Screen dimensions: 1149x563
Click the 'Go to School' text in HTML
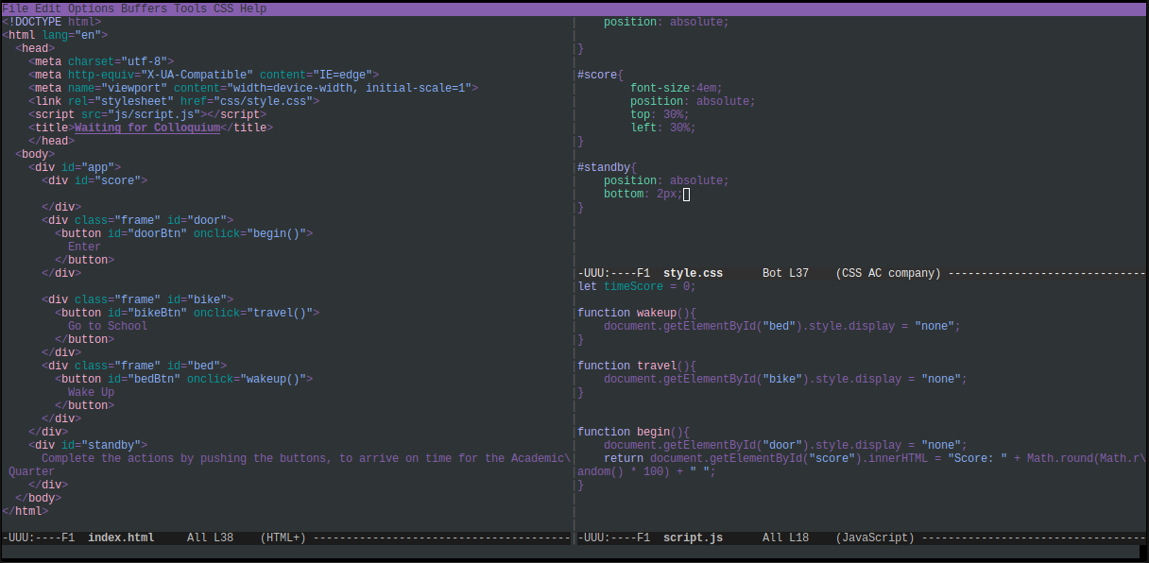(x=108, y=326)
